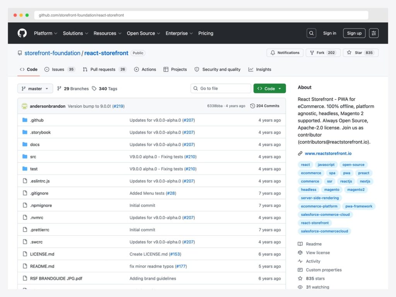Click the pulse icon beside Activity
This screenshot has width=396, height=297.
click(300, 261)
